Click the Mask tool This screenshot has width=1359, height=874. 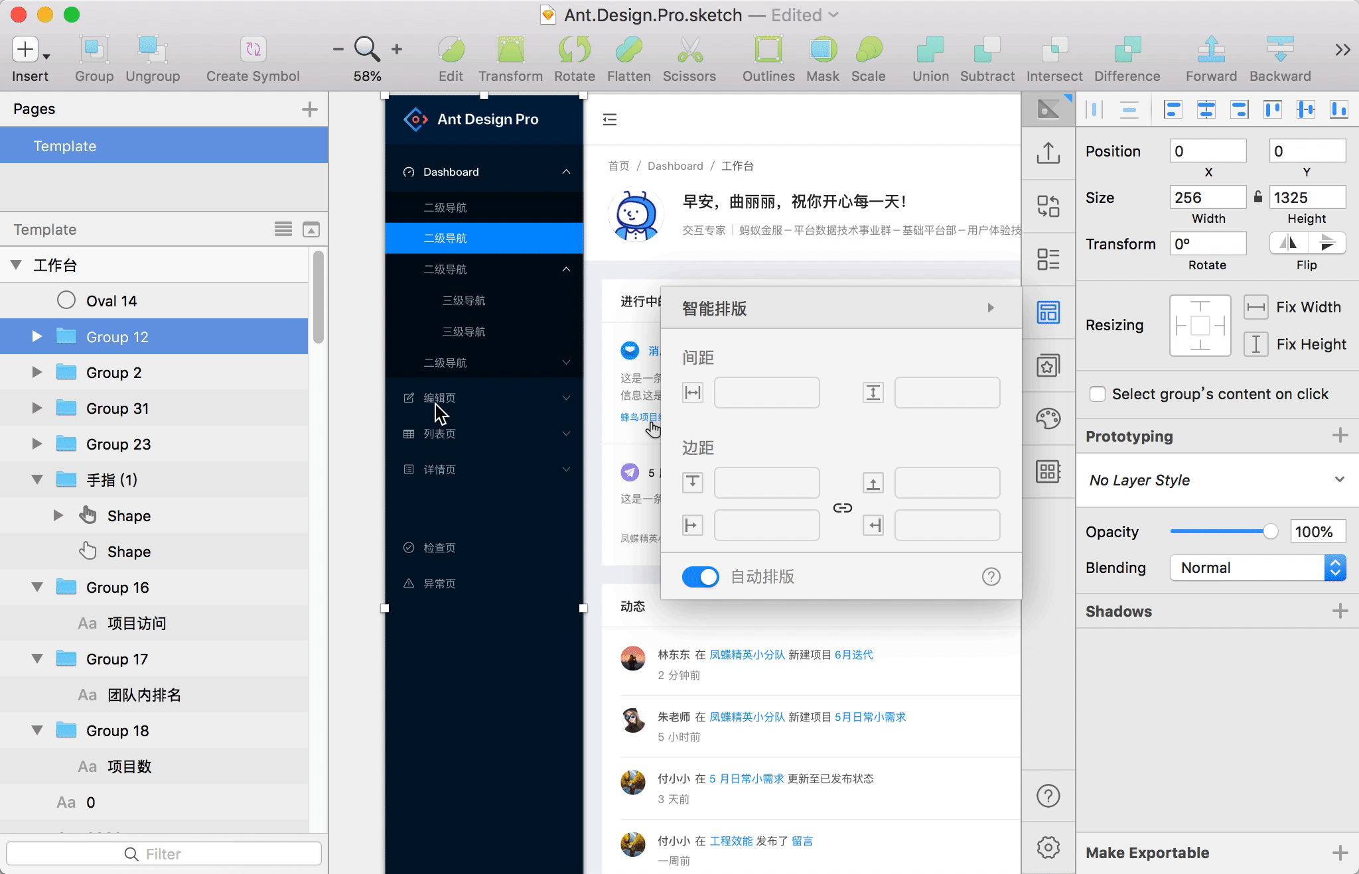[x=823, y=50]
